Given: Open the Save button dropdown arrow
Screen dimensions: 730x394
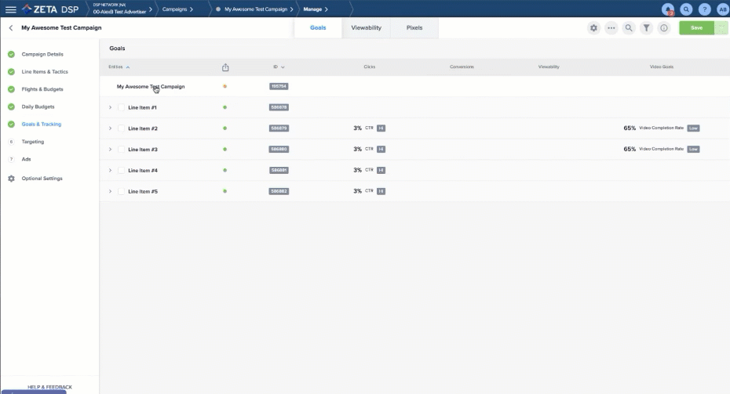Looking at the screenshot, I should click(721, 27).
